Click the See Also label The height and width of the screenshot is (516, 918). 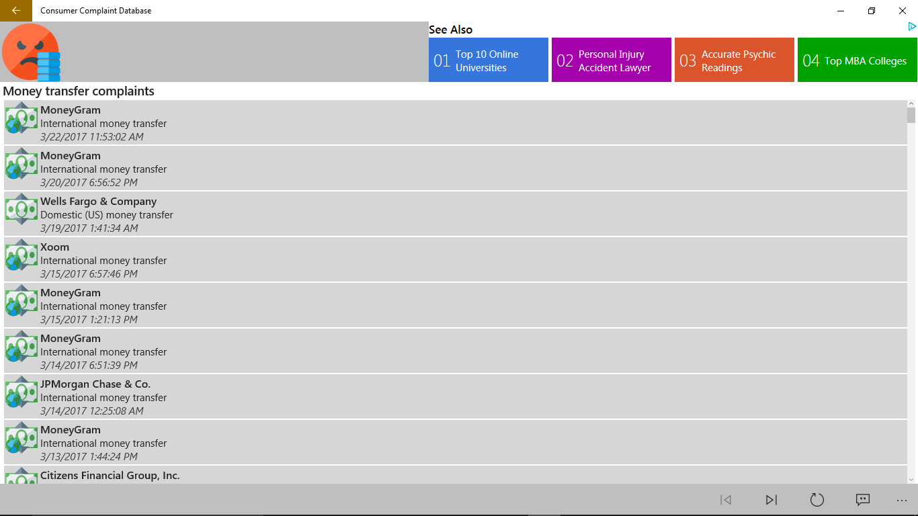click(450, 30)
